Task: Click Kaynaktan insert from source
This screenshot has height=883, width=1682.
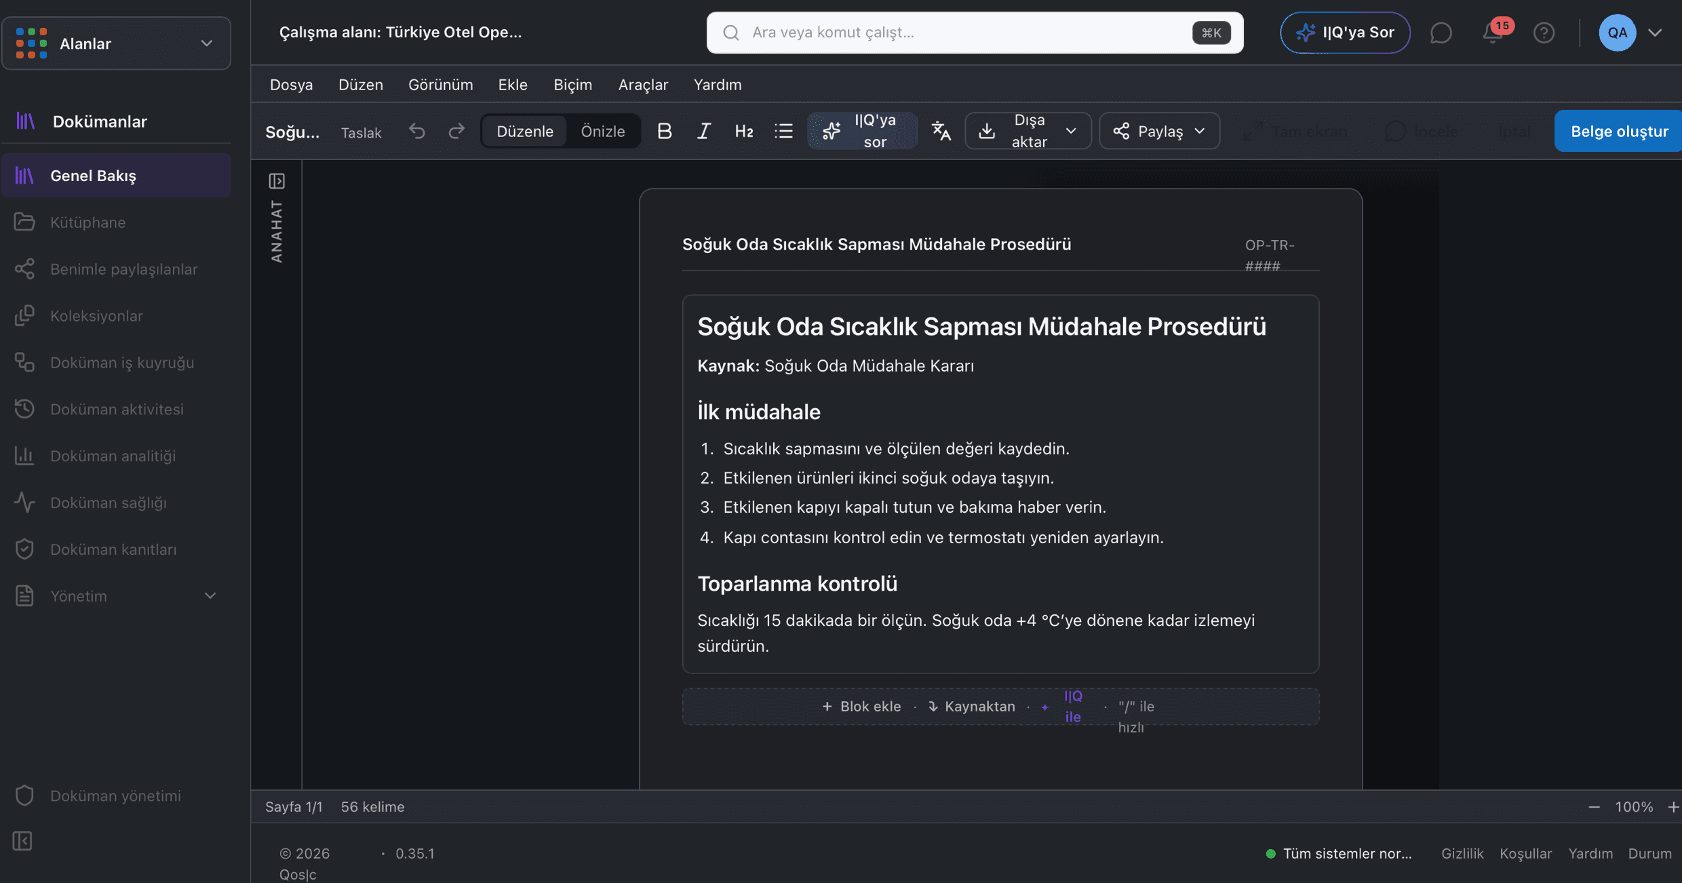Action: click(971, 706)
